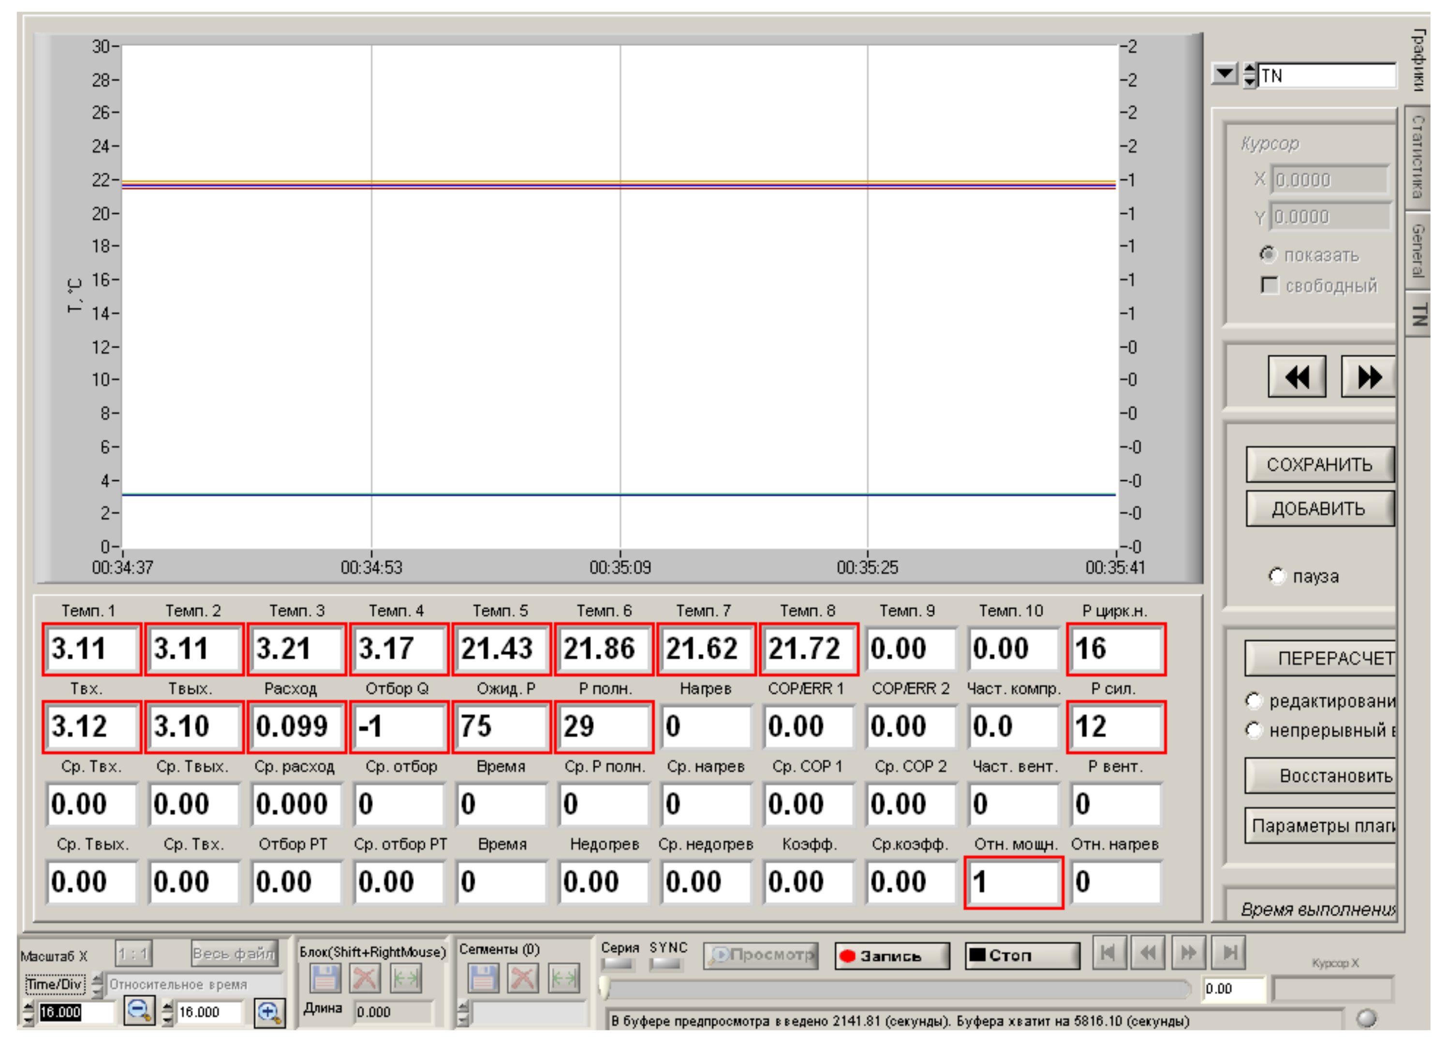
Task: Click the 0.00 field right of slider
Action: pos(1233,989)
